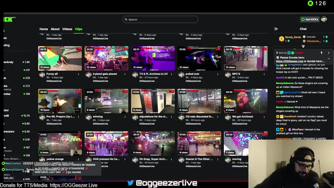Image resolution: width=334 pixels, height=188 pixels.
Task: Click channel avatar beside 'We got Archives!'
Action: click(228, 118)
